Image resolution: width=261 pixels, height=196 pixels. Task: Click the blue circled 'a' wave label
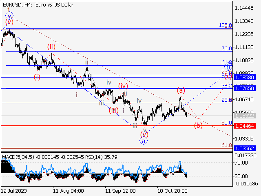[x=144, y=141]
